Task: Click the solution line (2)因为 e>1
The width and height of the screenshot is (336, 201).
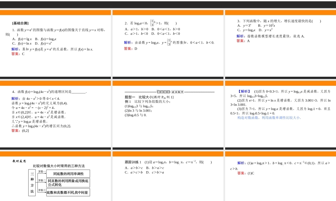Action: click(x=281, y=102)
